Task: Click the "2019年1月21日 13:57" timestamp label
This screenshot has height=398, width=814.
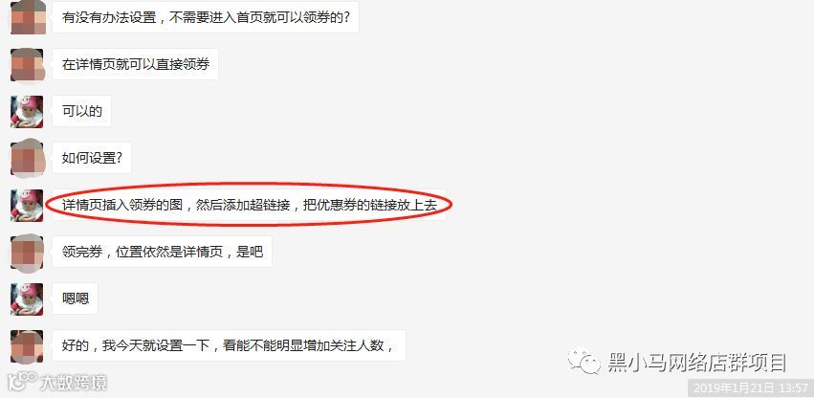Action: point(751,388)
